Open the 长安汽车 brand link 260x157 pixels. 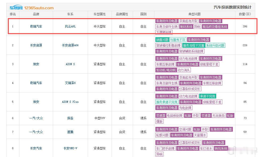(36, 148)
